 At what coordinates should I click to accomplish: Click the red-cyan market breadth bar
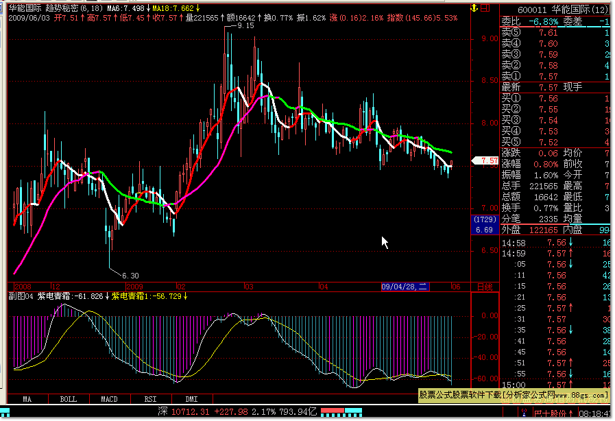tap(341, 411)
